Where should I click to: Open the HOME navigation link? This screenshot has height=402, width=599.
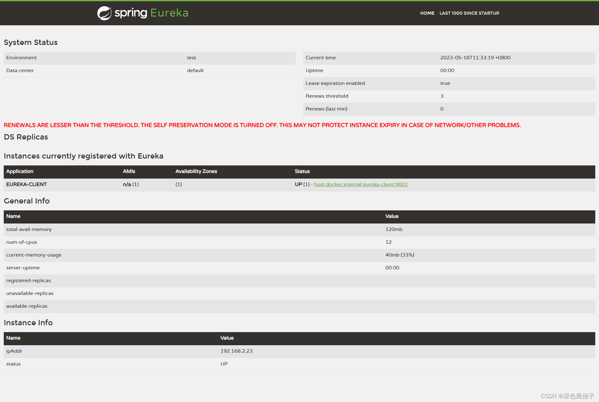pyautogui.click(x=427, y=13)
